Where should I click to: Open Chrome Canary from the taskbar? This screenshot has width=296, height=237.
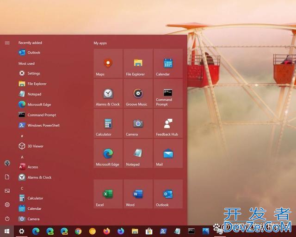(92, 231)
